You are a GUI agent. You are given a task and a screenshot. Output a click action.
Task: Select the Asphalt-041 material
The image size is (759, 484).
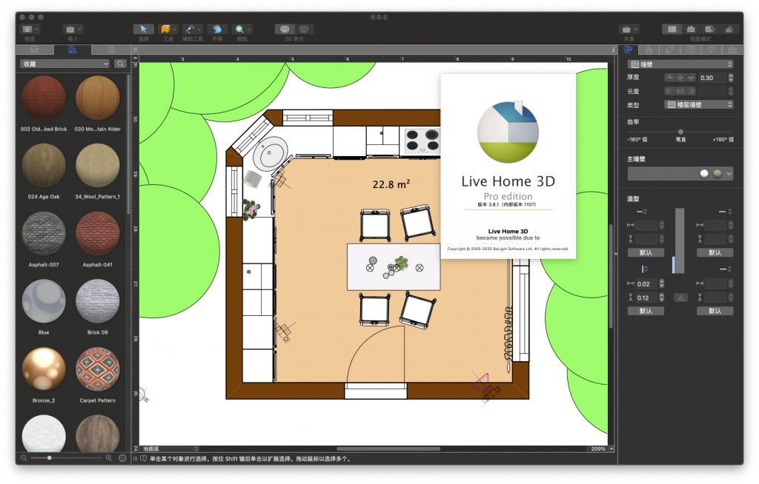pyautogui.click(x=97, y=233)
